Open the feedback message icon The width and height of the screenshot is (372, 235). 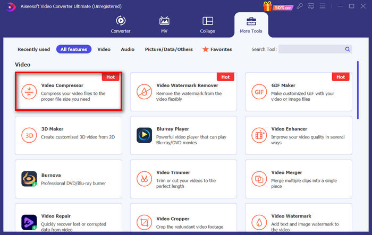click(x=311, y=6)
